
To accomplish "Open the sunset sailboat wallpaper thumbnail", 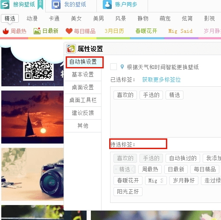I will 32,117.
